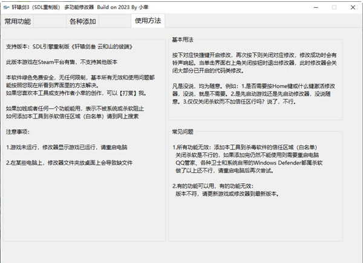Screen dimensions: 364x263
Task: Click the app icon in the title bar
Action: (6, 7)
